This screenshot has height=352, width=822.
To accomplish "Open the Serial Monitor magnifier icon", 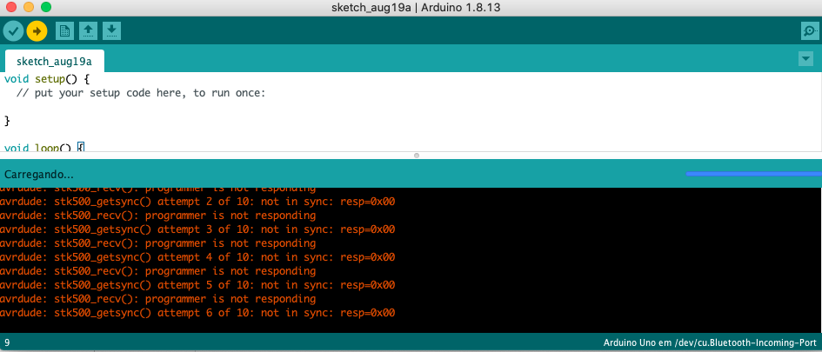I will click(809, 31).
